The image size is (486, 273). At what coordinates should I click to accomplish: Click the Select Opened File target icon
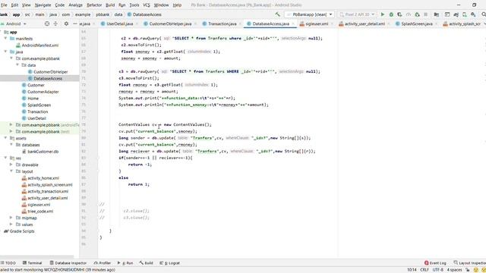[47, 24]
